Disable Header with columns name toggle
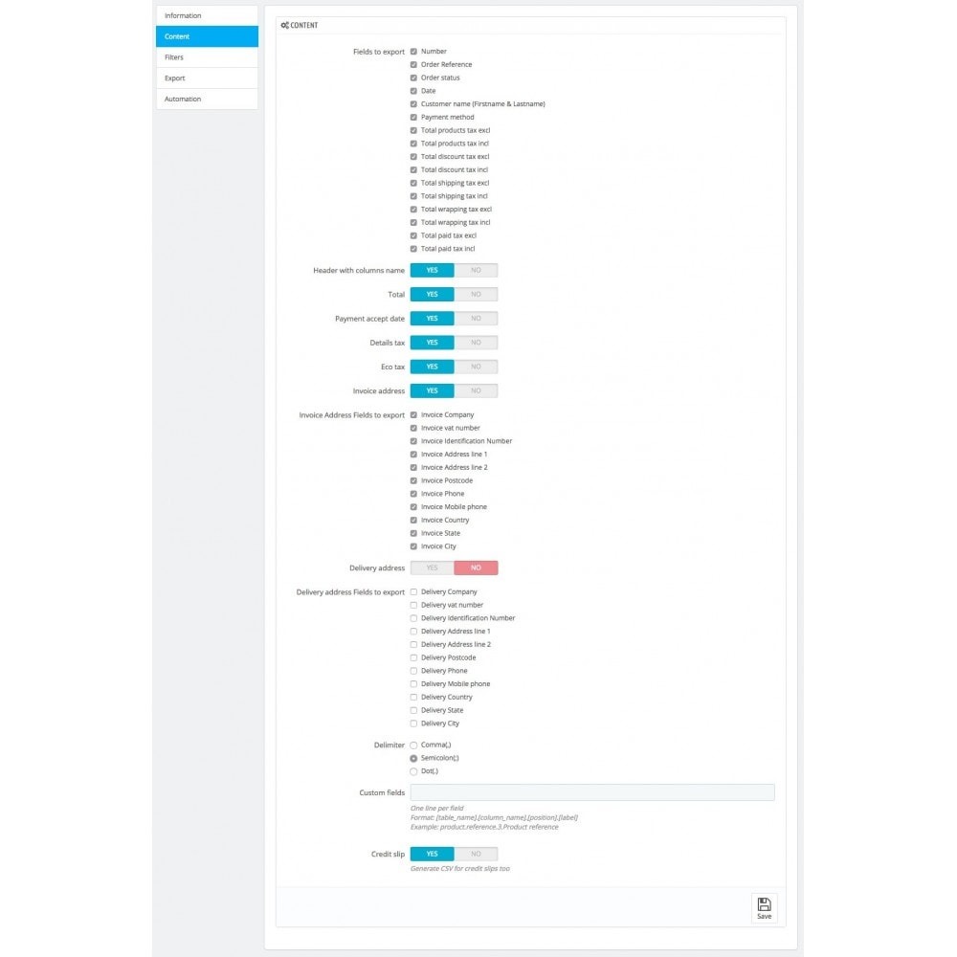Screen dimensions: 957x957 [x=476, y=270]
